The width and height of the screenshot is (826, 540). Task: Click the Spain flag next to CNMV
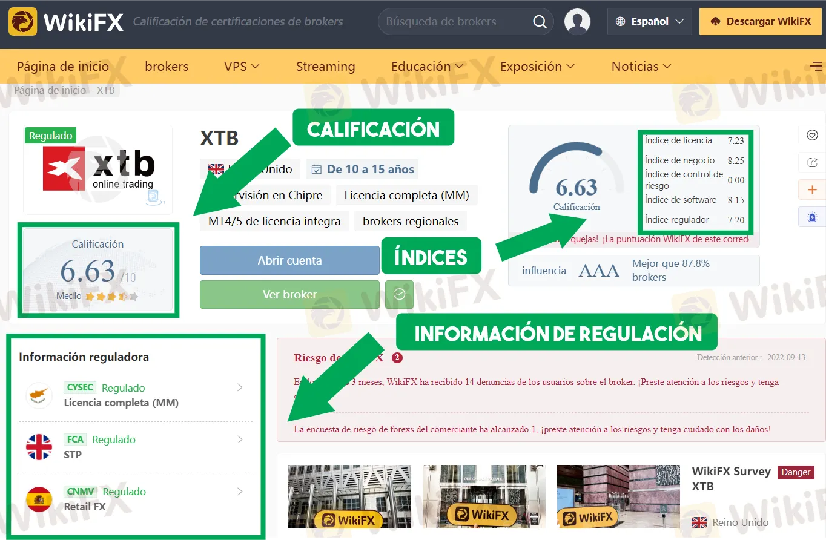pyautogui.click(x=39, y=499)
